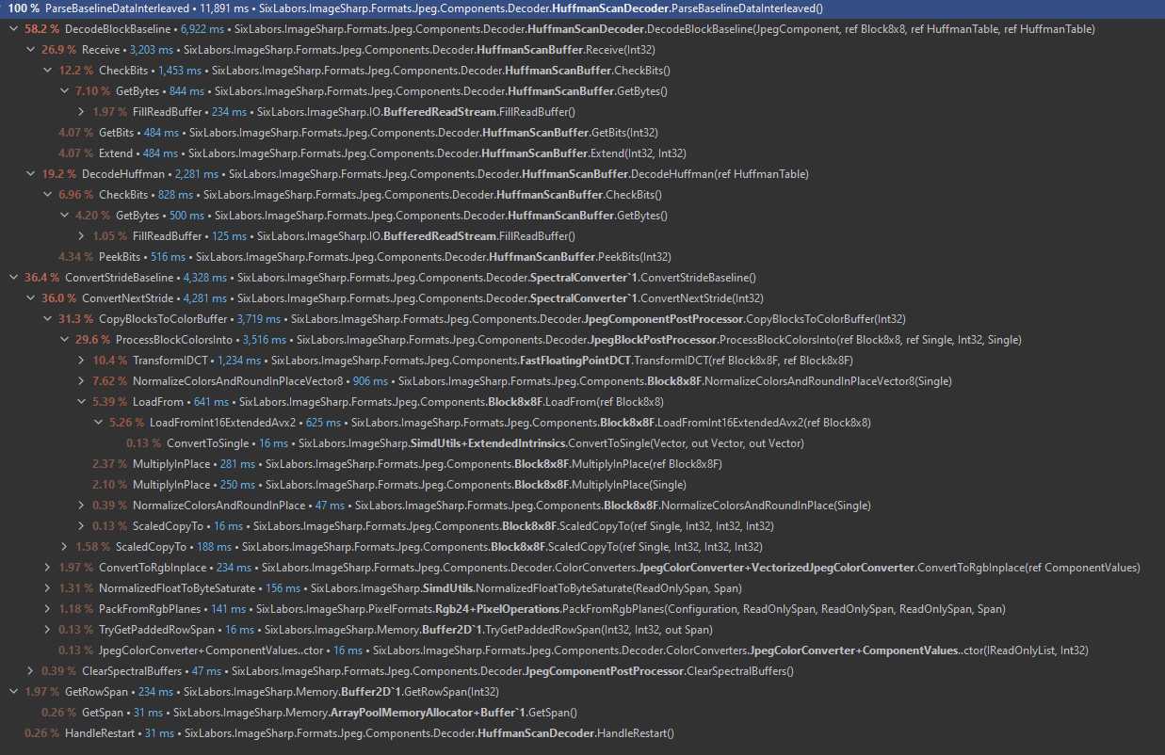Collapse the CheckBits 828 ms node

(47, 195)
